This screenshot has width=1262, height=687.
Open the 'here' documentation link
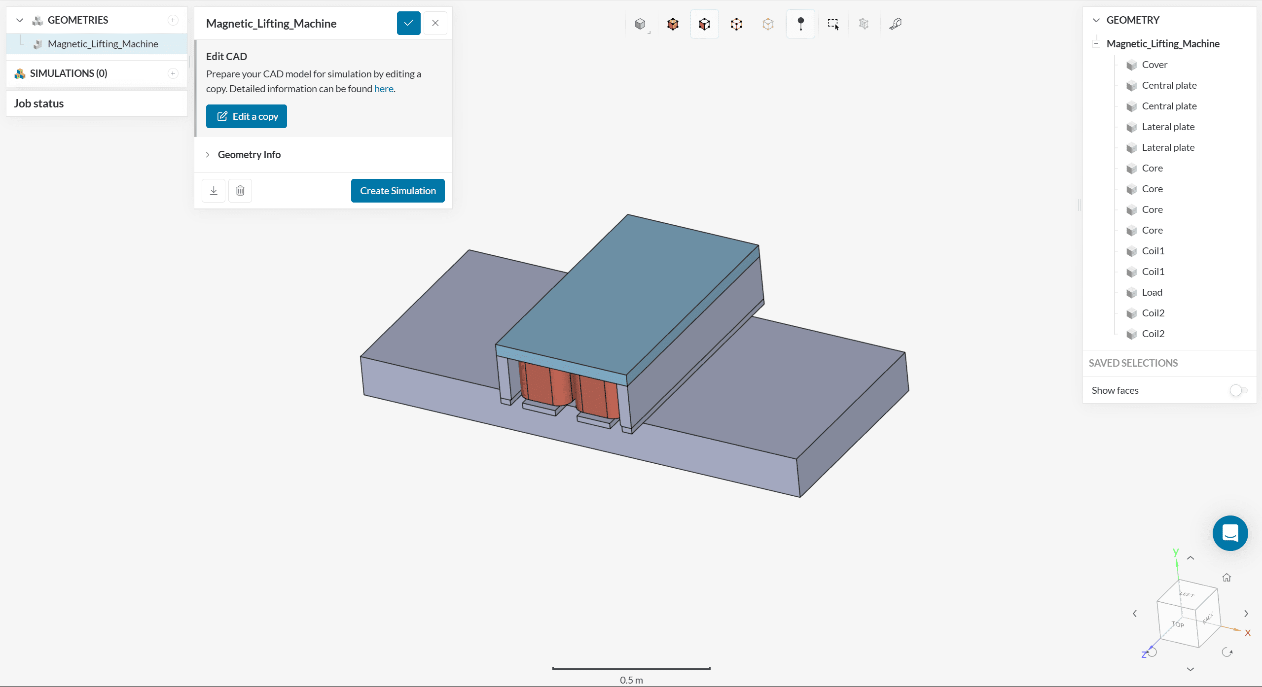click(384, 89)
